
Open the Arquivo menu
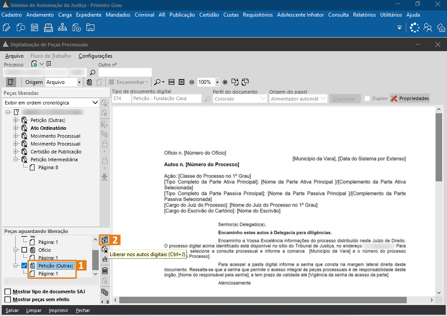coord(14,56)
